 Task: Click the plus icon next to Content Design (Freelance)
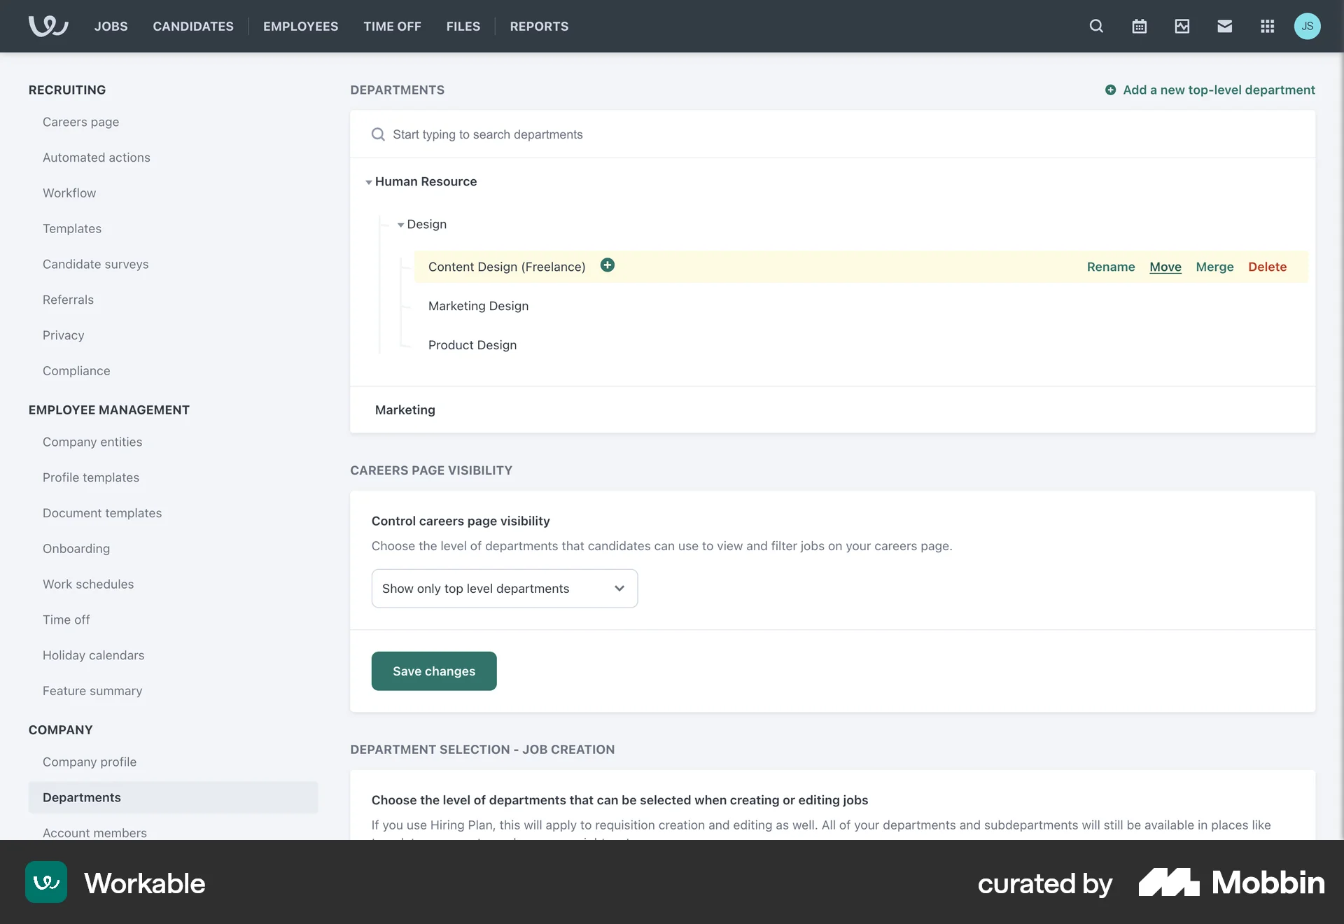click(x=608, y=265)
